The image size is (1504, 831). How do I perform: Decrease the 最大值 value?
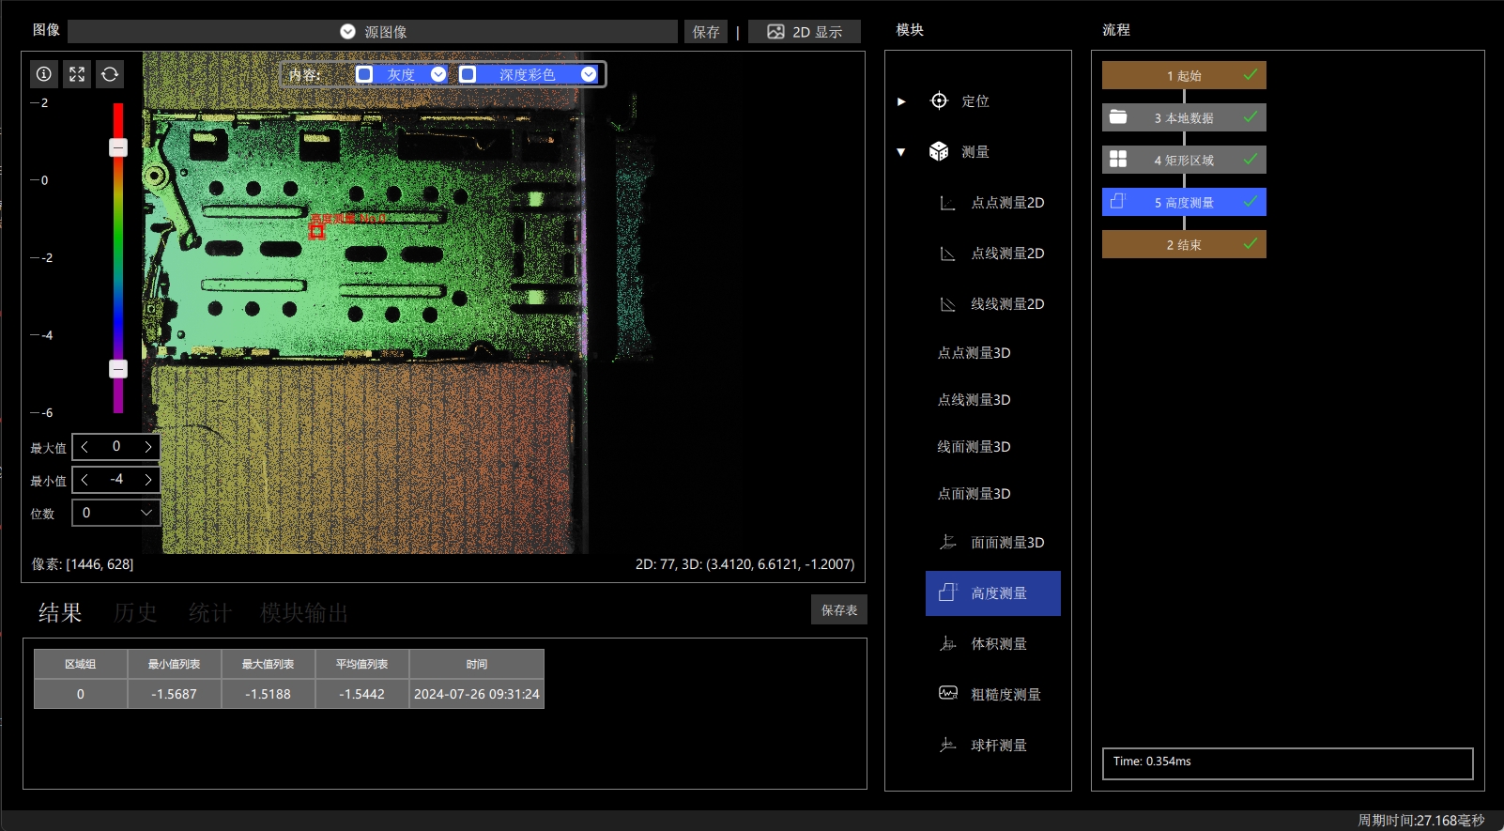coord(85,447)
